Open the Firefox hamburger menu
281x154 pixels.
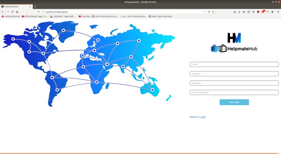click(278, 12)
